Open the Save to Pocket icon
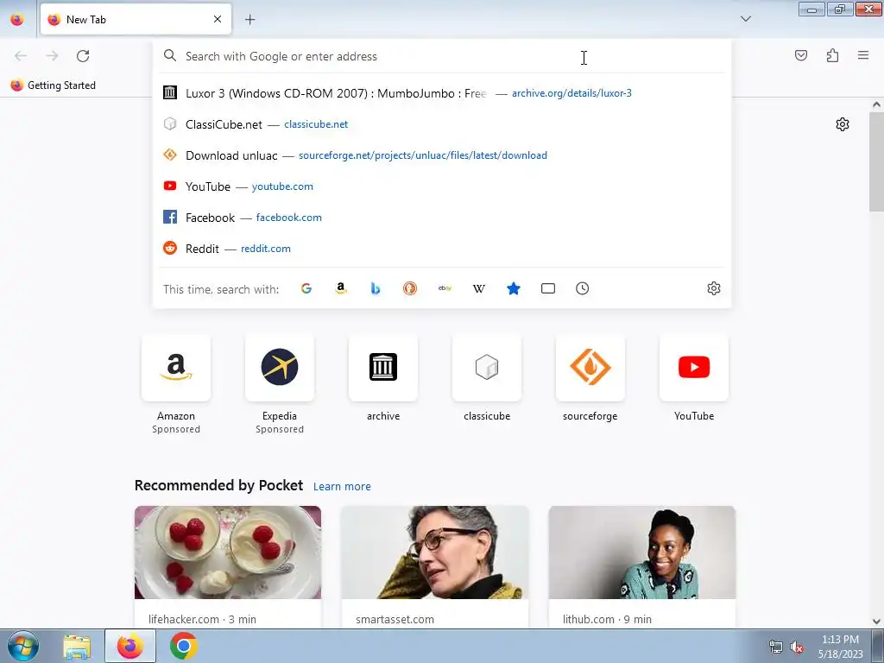 800,55
